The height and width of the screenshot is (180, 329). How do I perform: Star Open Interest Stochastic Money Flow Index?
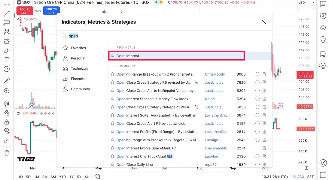113,99
